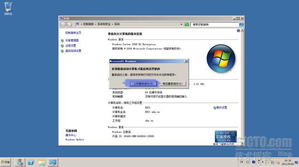Viewport: 299px width, 167px height.
Task: Click the CH language indicator in tray
Action: [241, 162]
